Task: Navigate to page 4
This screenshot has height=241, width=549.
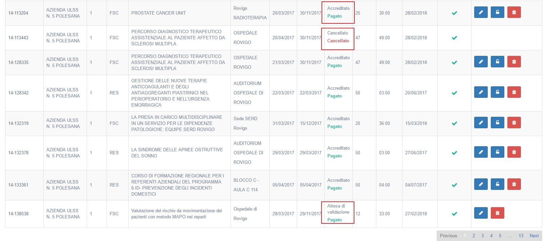Action: pyautogui.click(x=491, y=236)
